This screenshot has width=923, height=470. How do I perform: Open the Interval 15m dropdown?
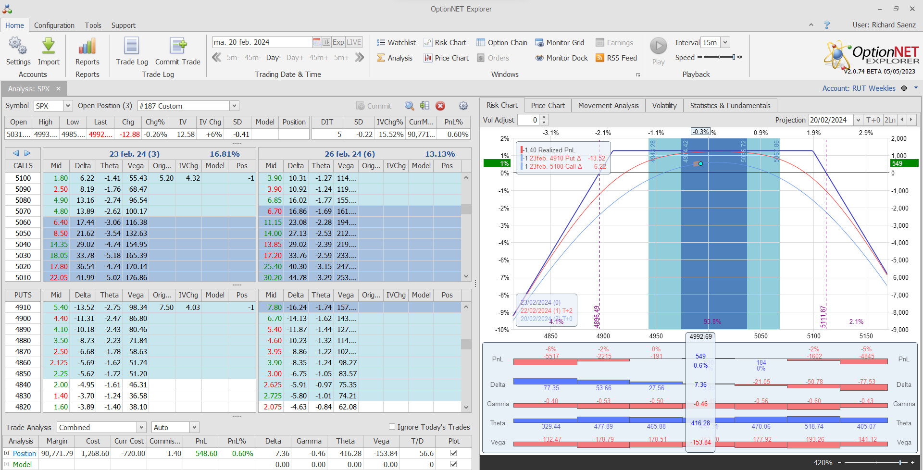725,43
